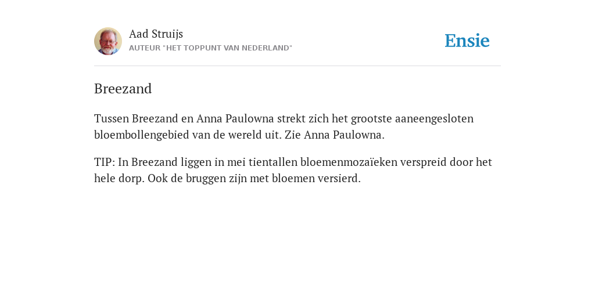The height and width of the screenshot is (297, 595).
Task: Select the "Het Toppunt van Nederland" author subtitle
Action: click(210, 48)
